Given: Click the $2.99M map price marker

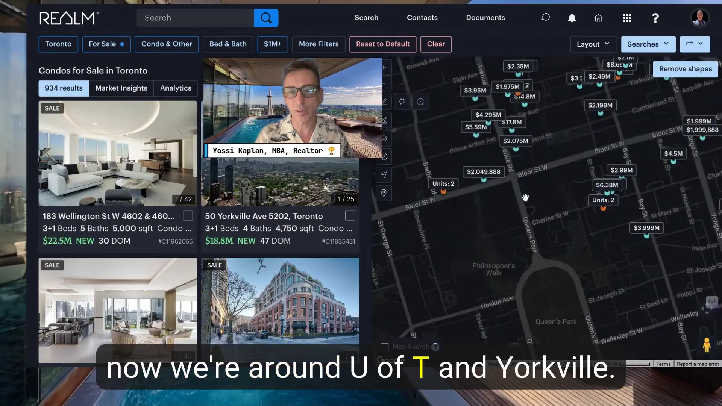Looking at the screenshot, I should click(x=622, y=170).
